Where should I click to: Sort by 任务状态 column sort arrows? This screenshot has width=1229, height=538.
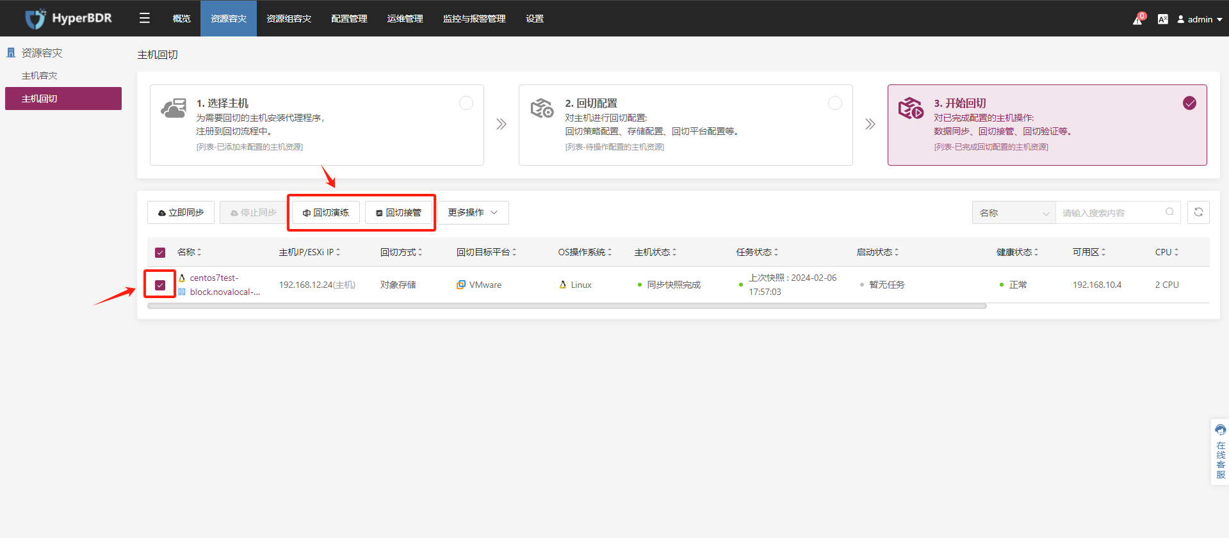click(x=776, y=252)
